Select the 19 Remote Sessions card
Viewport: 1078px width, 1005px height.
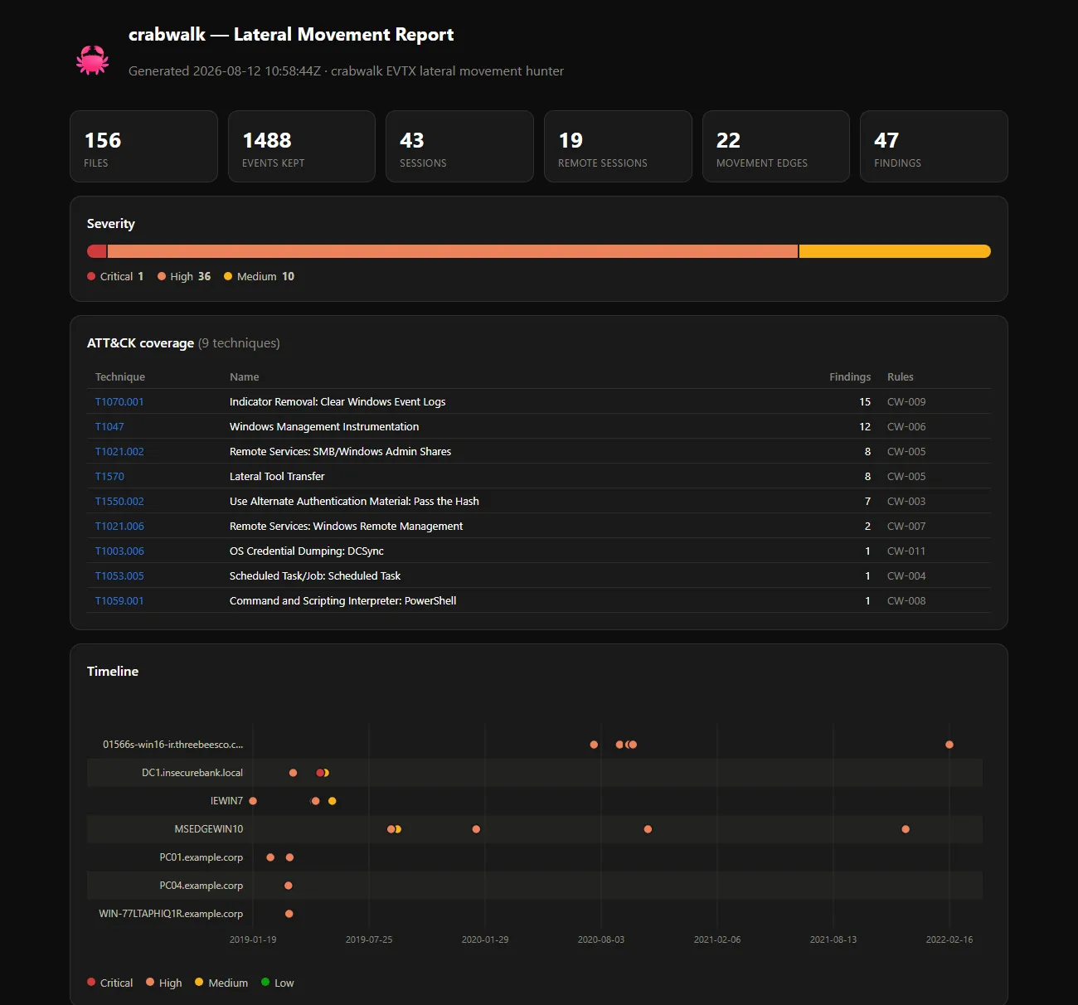tap(618, 147)
